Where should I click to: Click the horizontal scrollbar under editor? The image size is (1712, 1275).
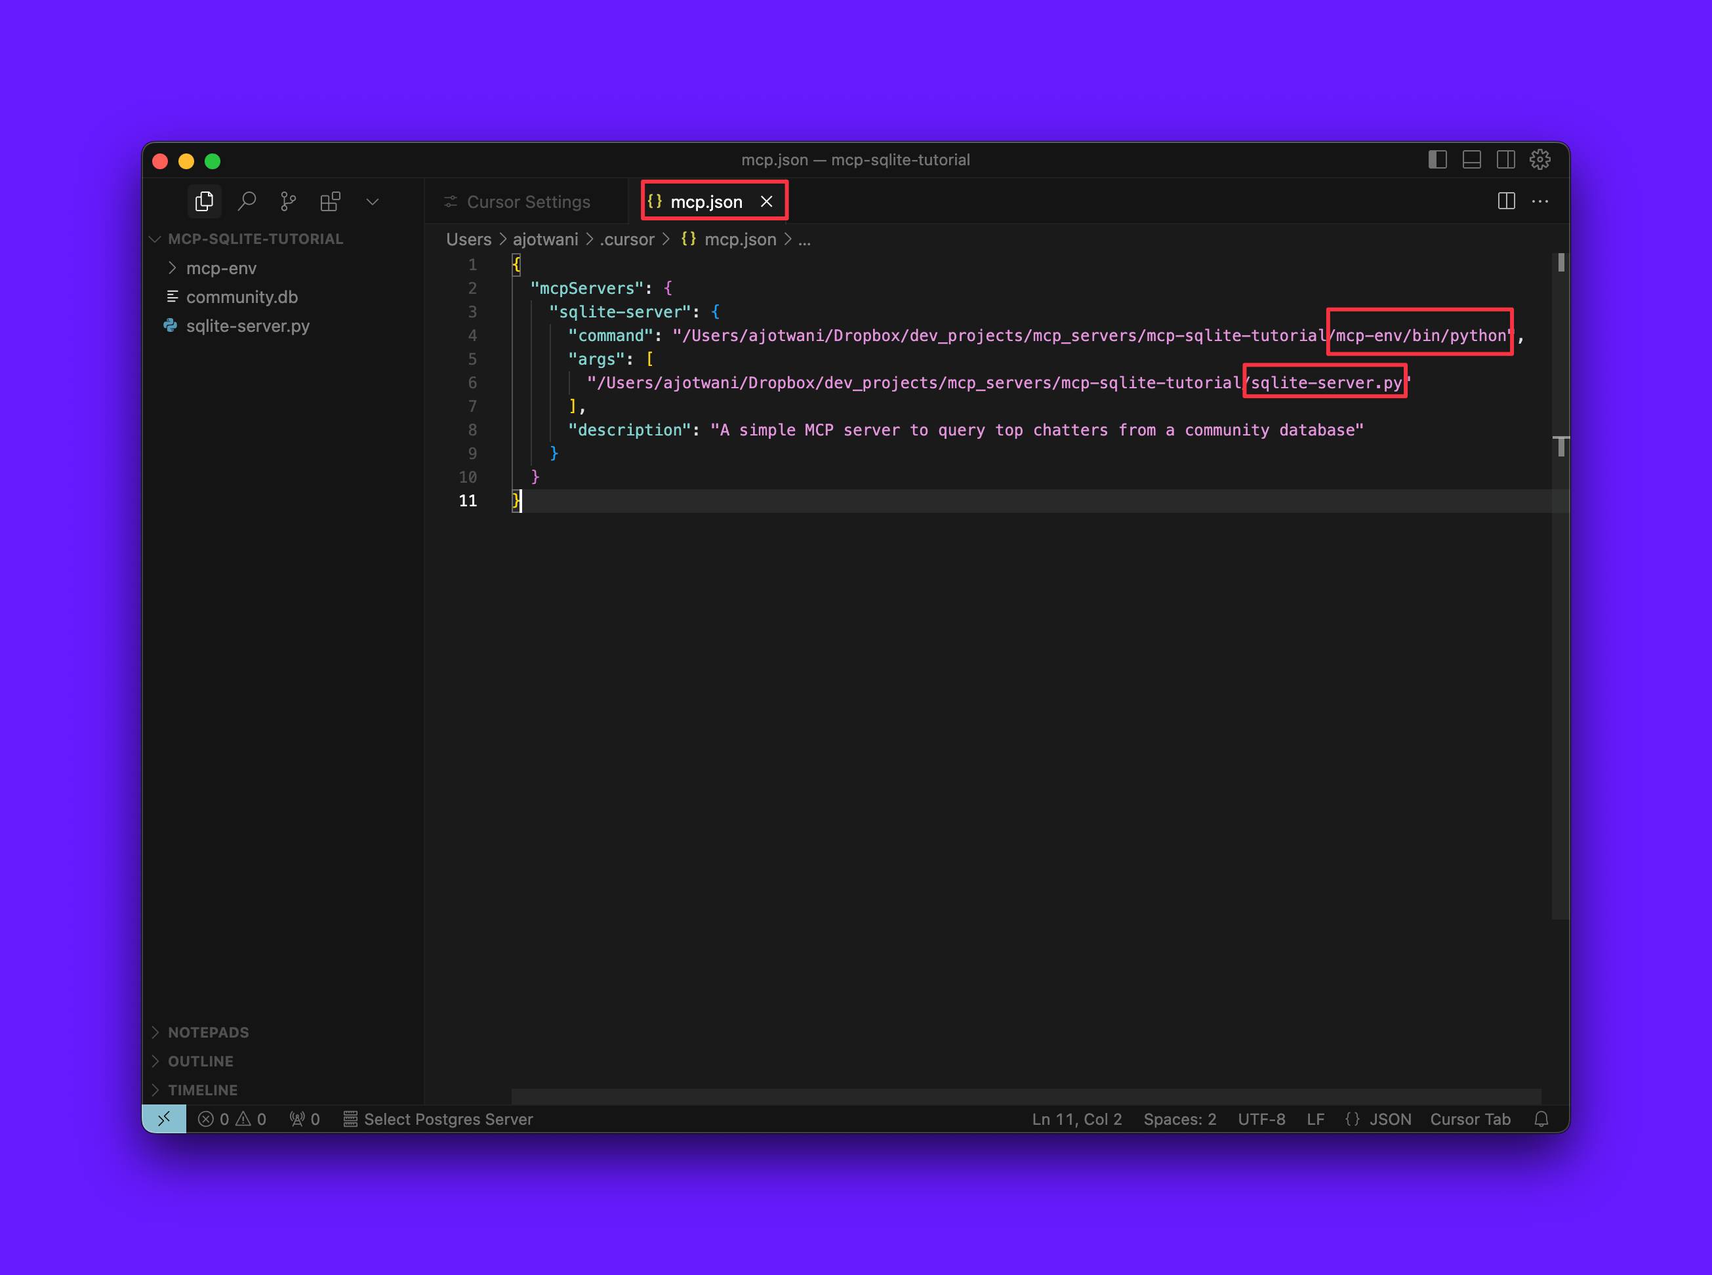coord(1026,1096)
